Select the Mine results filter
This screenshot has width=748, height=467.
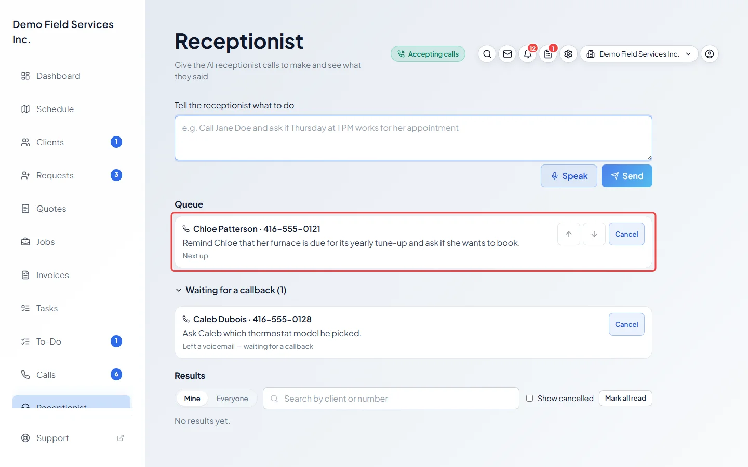click(x=192, y=399)
